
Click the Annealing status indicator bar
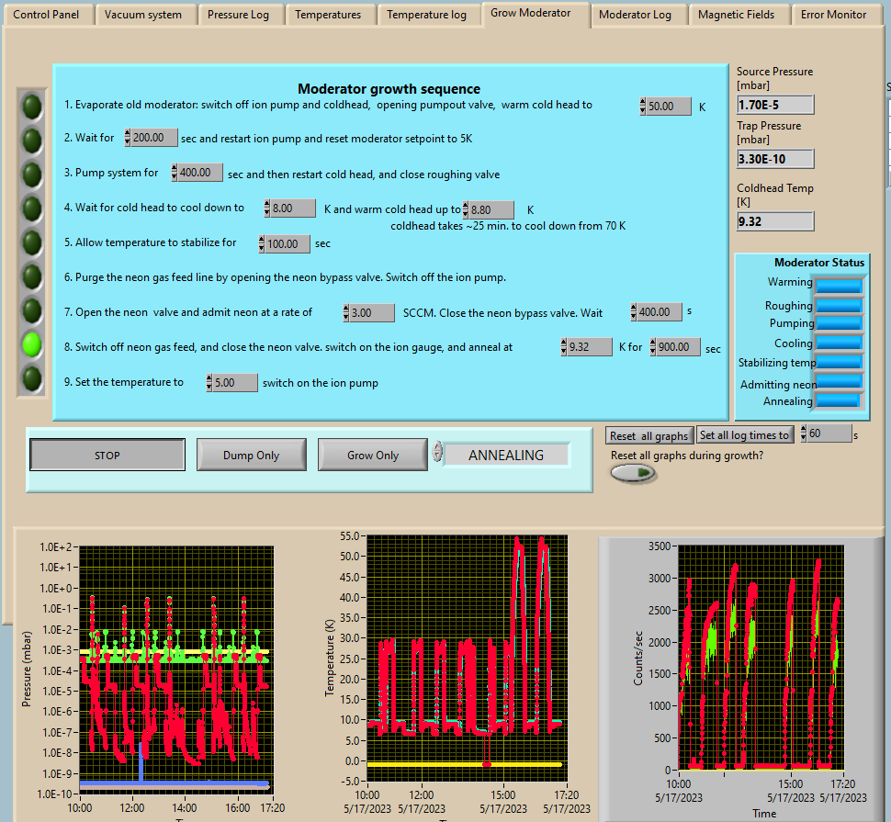(x=839, y=400)
